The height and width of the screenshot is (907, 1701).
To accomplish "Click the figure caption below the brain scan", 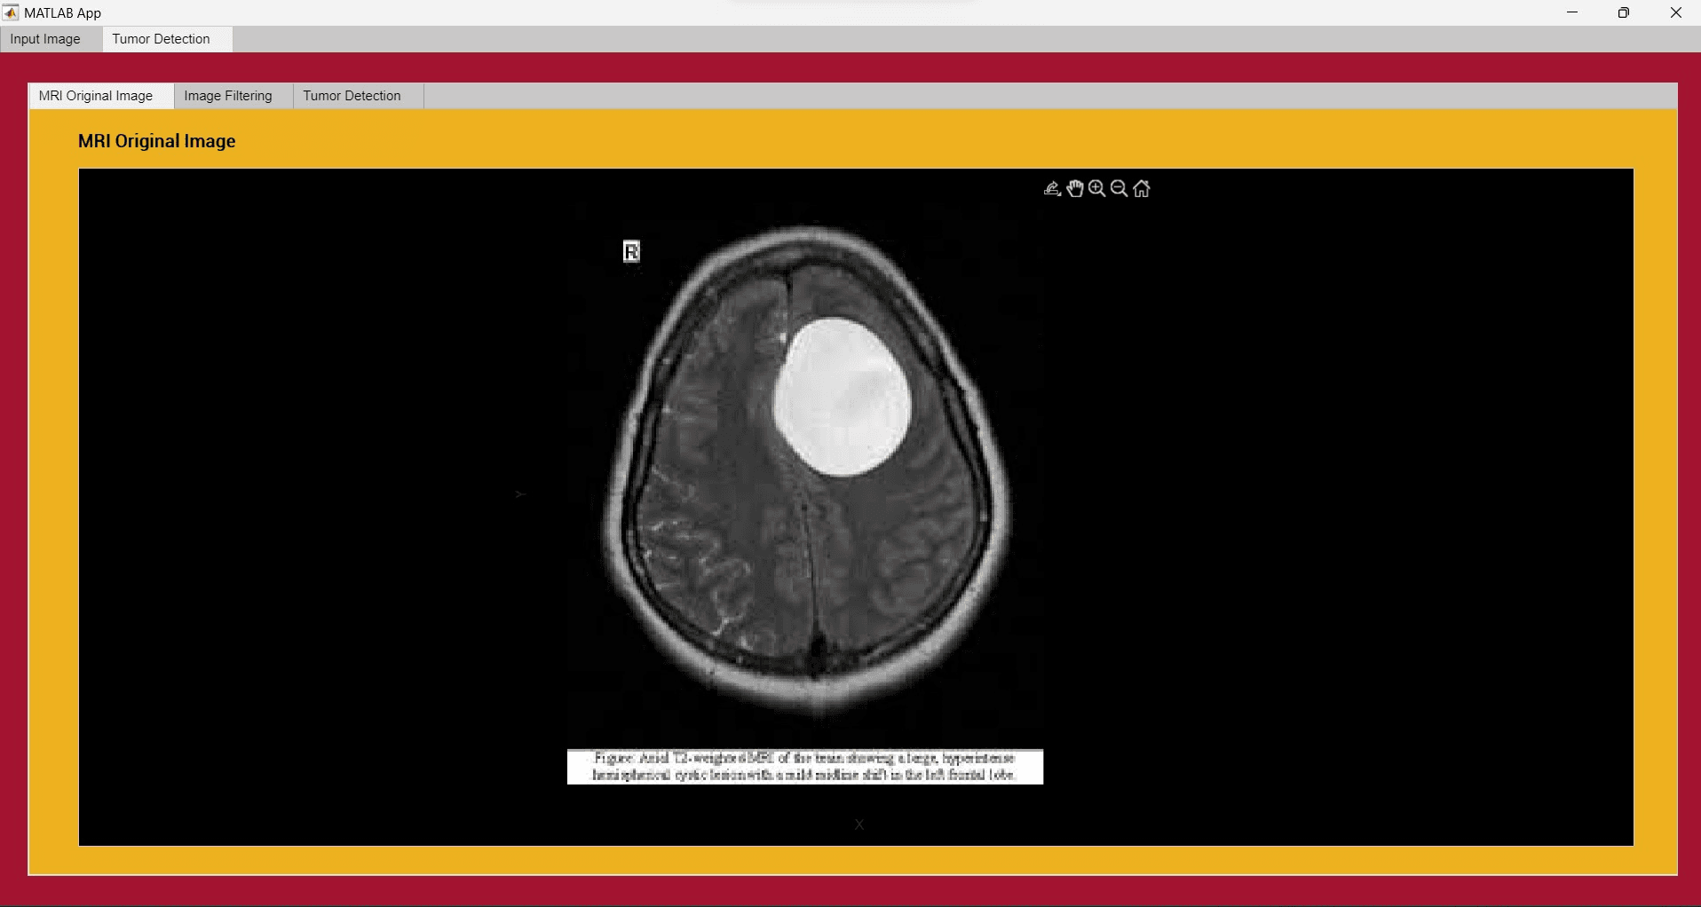I will (805, 767).
